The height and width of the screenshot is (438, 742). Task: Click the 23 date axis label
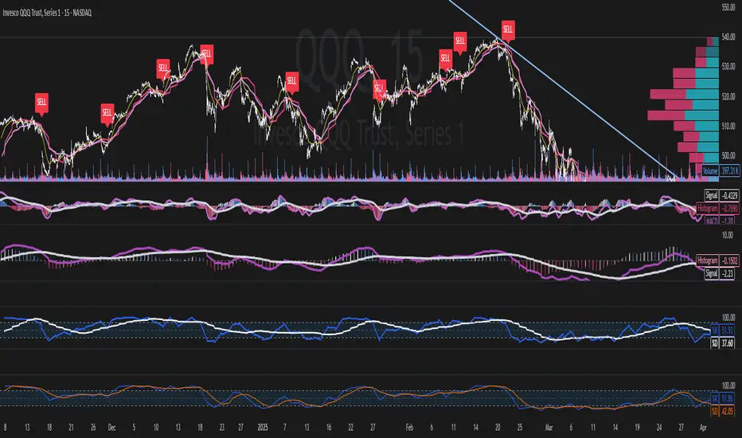tap(222, 428)
